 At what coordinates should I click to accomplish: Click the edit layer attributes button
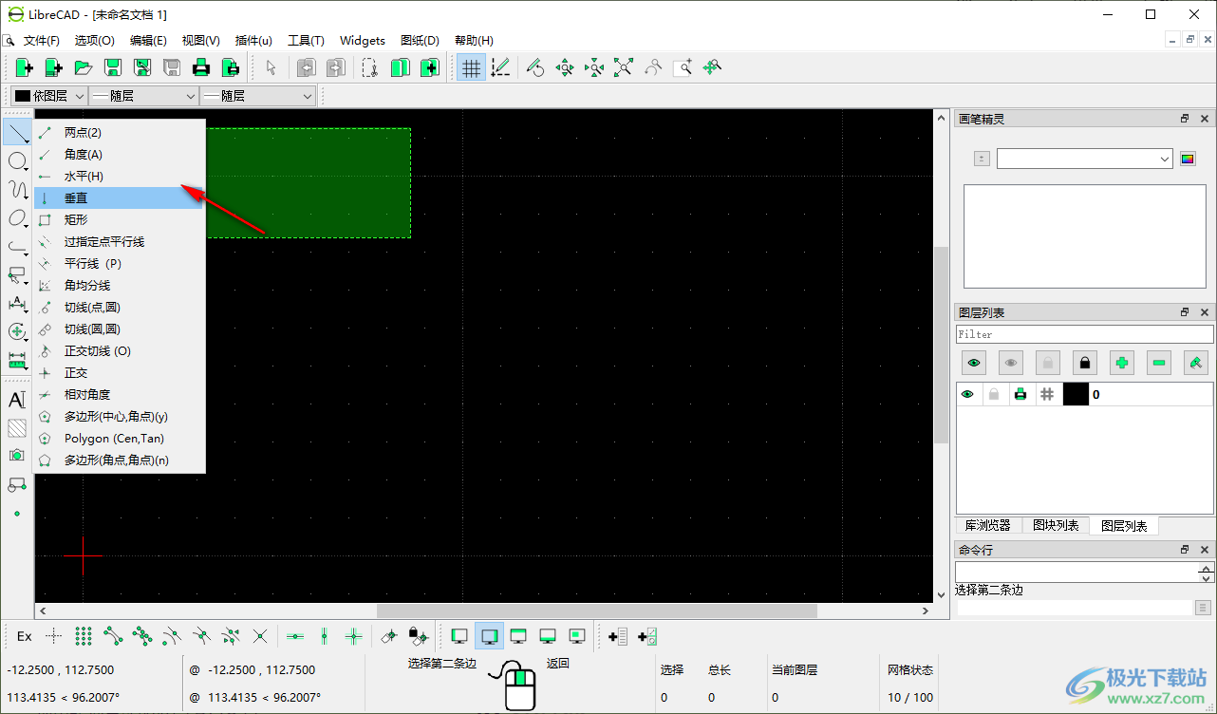coord(1196,363)
